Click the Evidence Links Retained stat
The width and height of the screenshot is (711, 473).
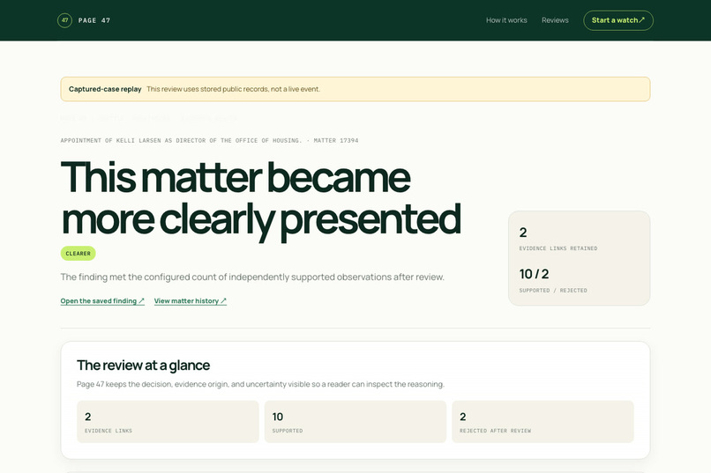click(x=558, y=239)
